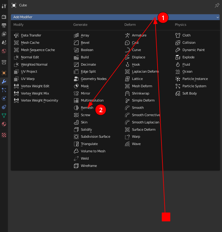This screenshot has width=222, height=232.
Task: Select the Volume to Mesh modifier
Action: (89, 151)
